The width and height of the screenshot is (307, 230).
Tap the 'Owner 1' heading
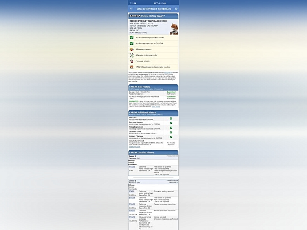pyautogui.click(x=132, y=156)
